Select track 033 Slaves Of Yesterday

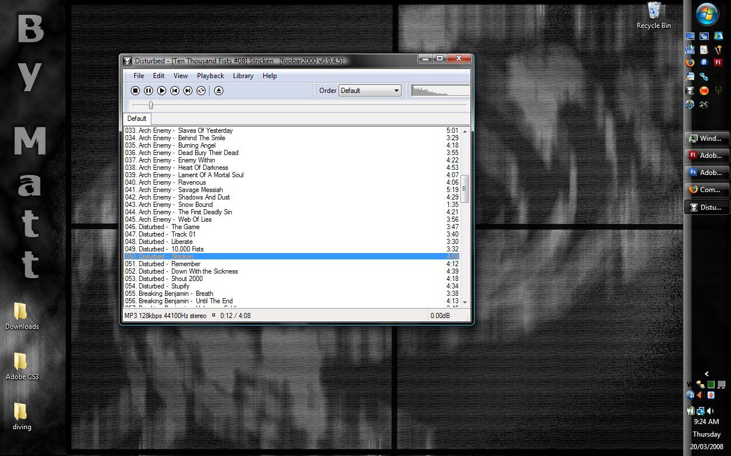292,131
